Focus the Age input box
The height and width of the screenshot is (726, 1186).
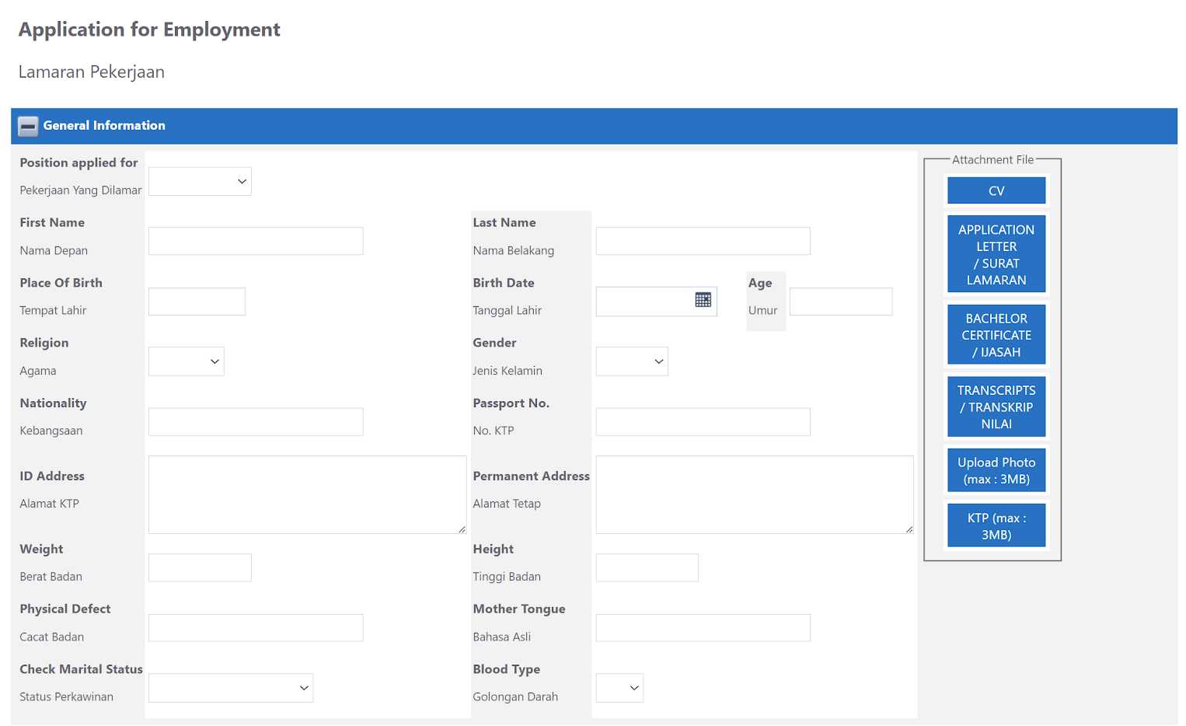(841, 302)
